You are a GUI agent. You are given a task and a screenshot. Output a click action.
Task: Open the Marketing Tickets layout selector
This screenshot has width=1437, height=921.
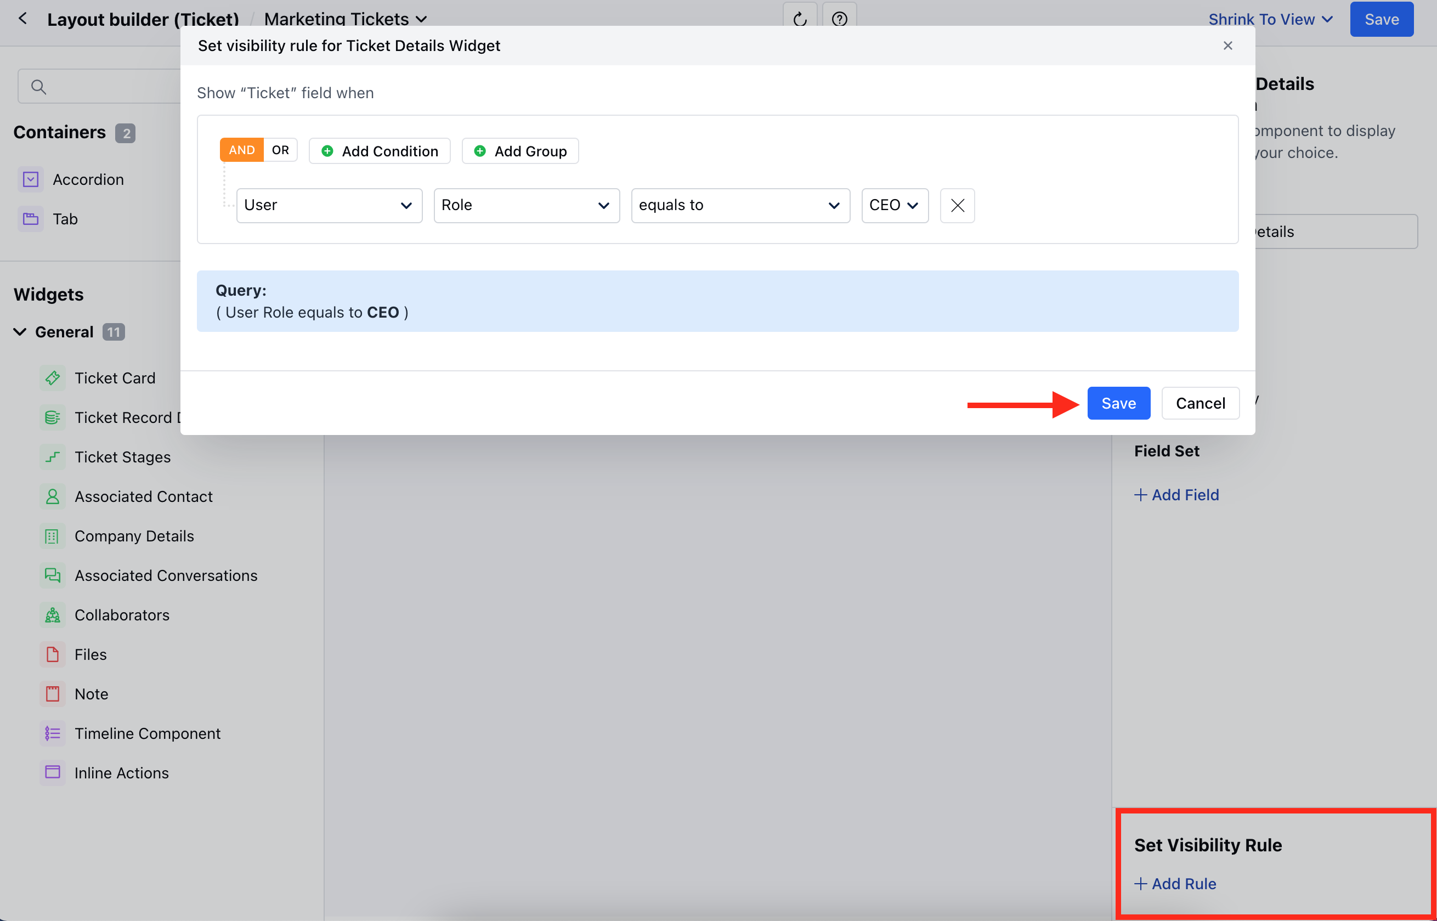346,19
